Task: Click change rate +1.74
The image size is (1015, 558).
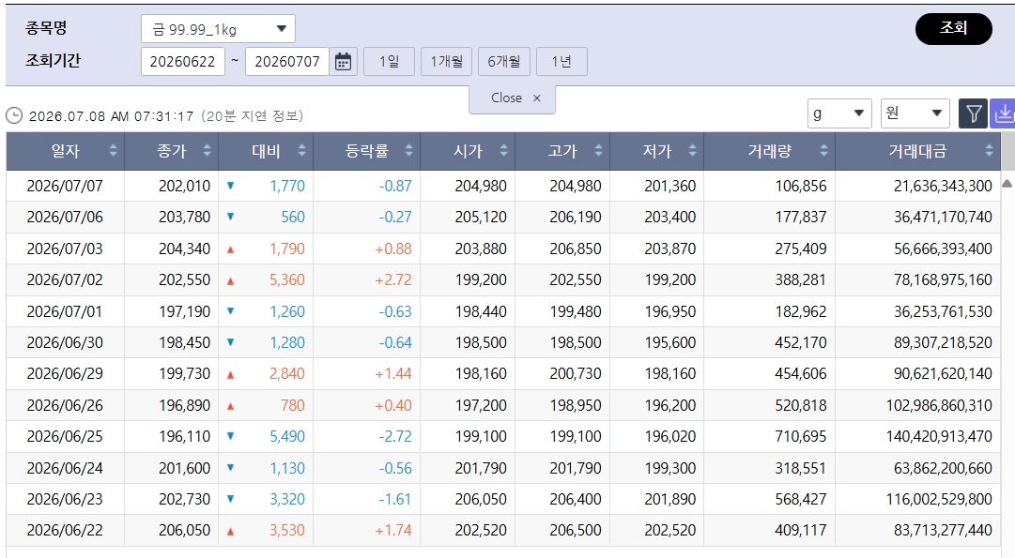Action: [392, 530]
